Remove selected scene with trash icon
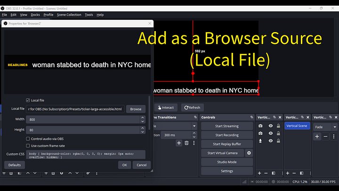This screenshot has width=339, height=191. pyautogui.click(x=11, y=173)
